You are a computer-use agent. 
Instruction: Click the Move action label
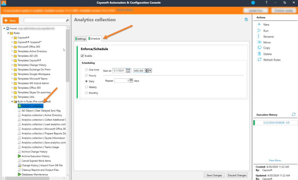267,42
